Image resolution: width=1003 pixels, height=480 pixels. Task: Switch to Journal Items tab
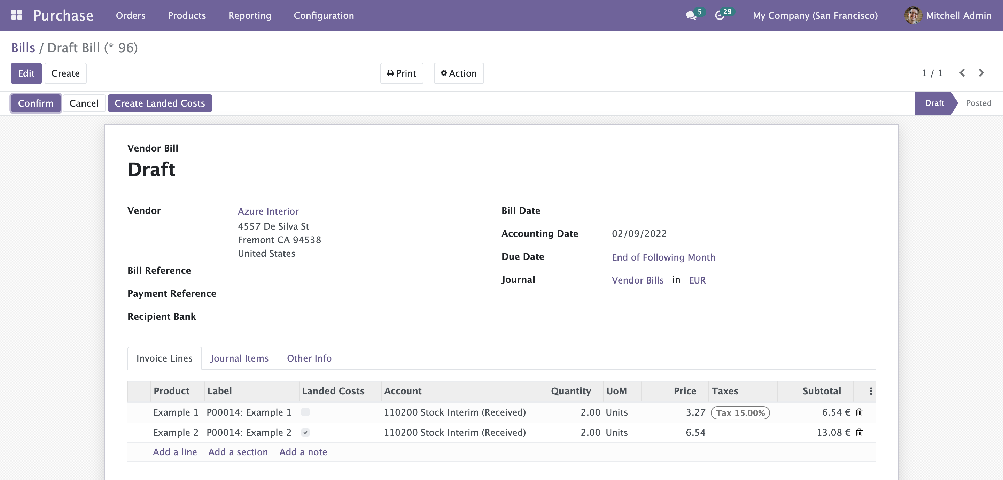point(239,358)
